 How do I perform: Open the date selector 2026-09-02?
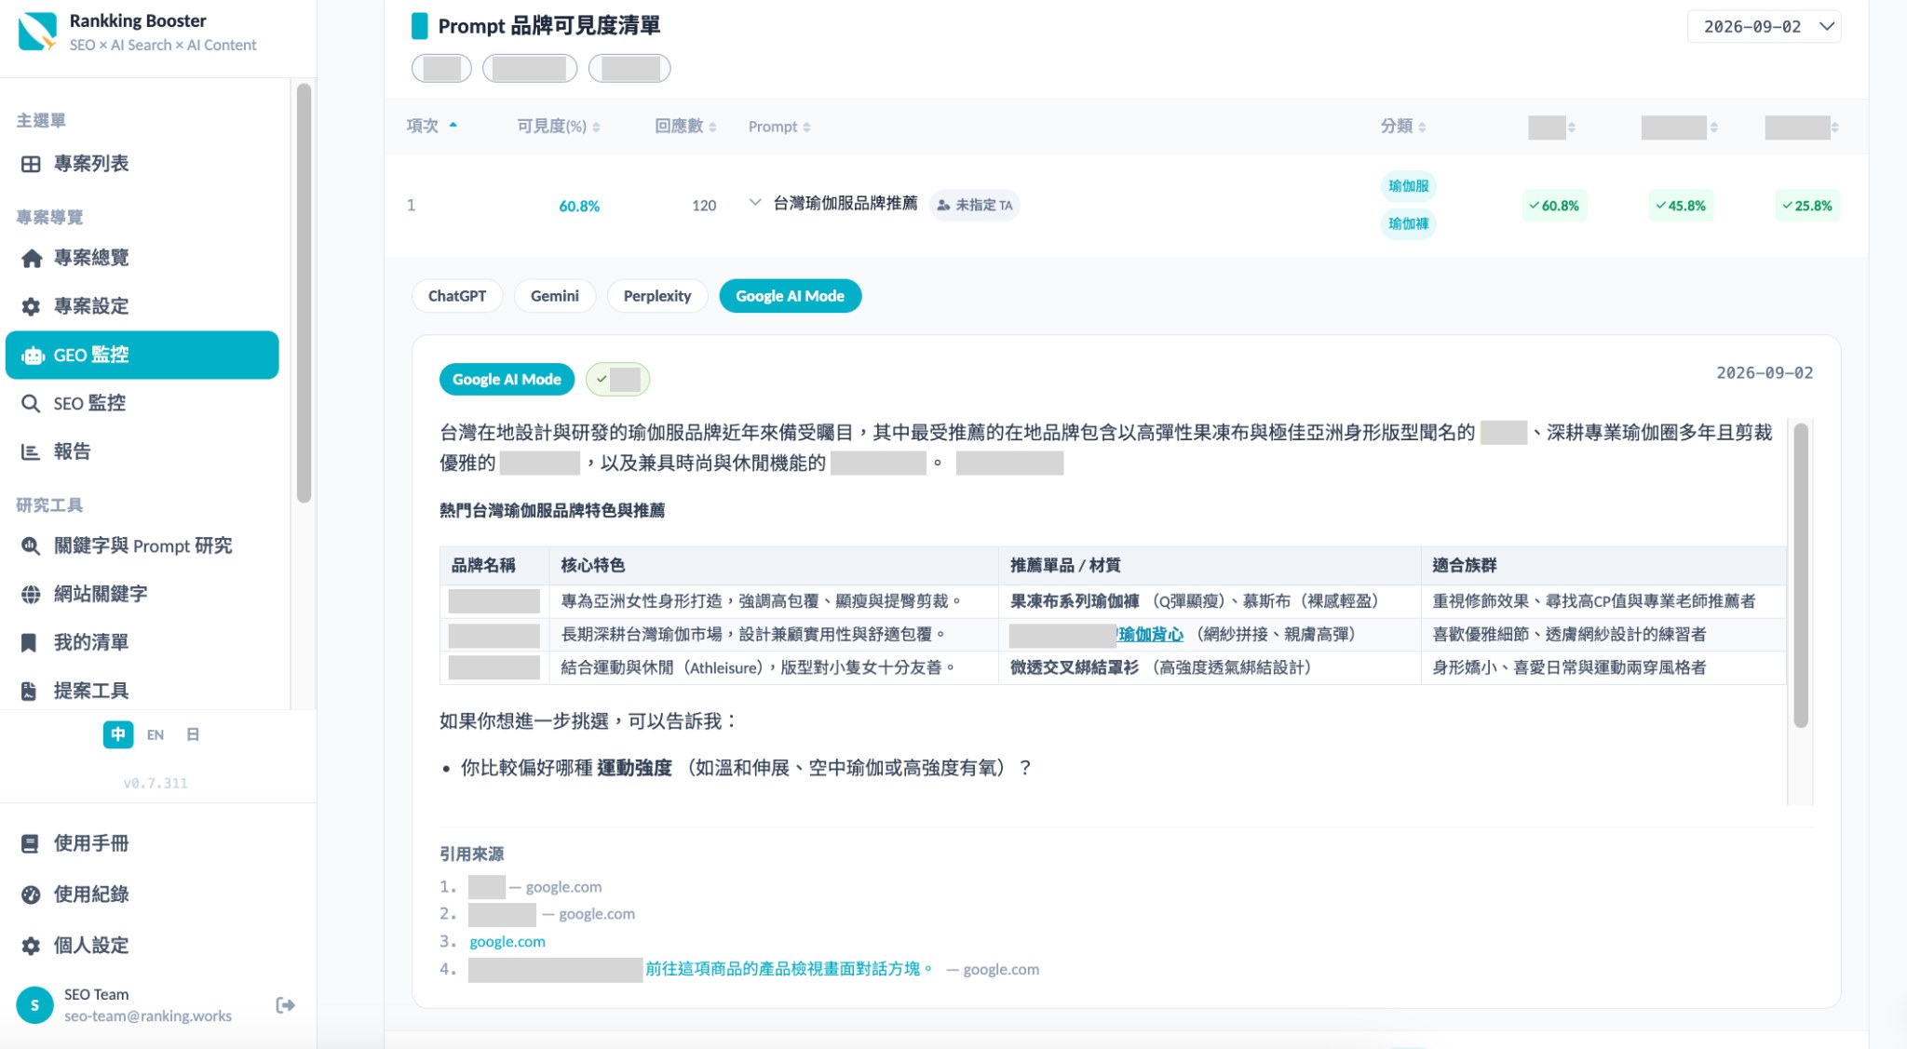coord(1764,27)
